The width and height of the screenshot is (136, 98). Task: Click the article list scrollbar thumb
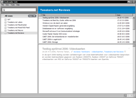coord(134,24)
